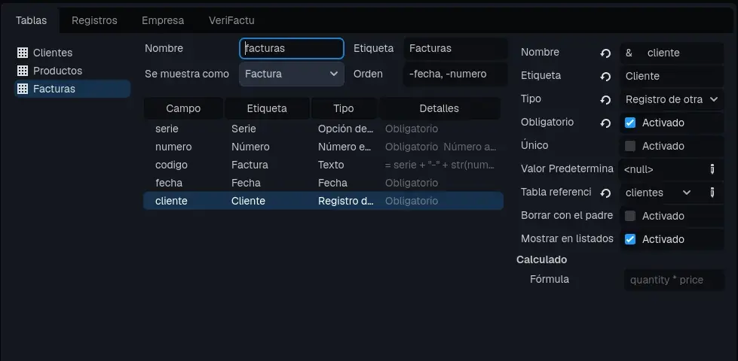The width and height of the screenshot is (738, 361).
Task: Focus the table Etiqueta field containing Facturas
Action: pos(455,48)
